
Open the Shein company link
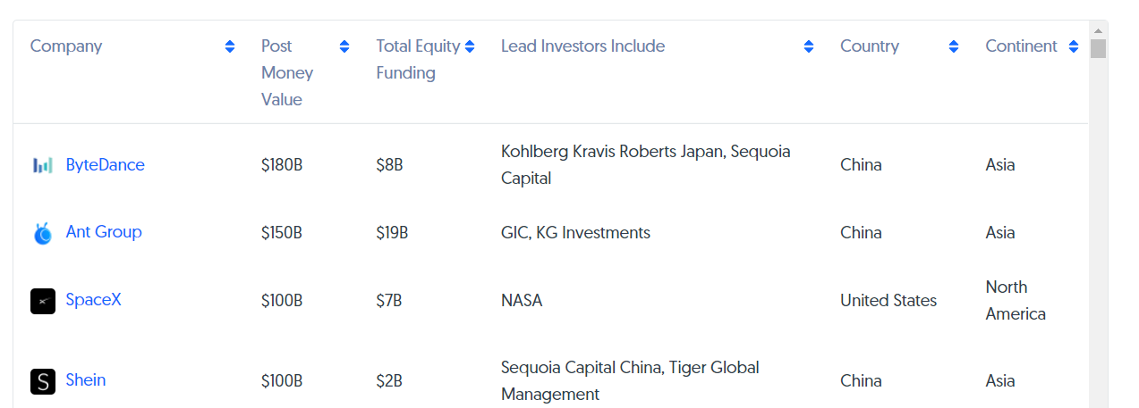[x=86, y=380]
